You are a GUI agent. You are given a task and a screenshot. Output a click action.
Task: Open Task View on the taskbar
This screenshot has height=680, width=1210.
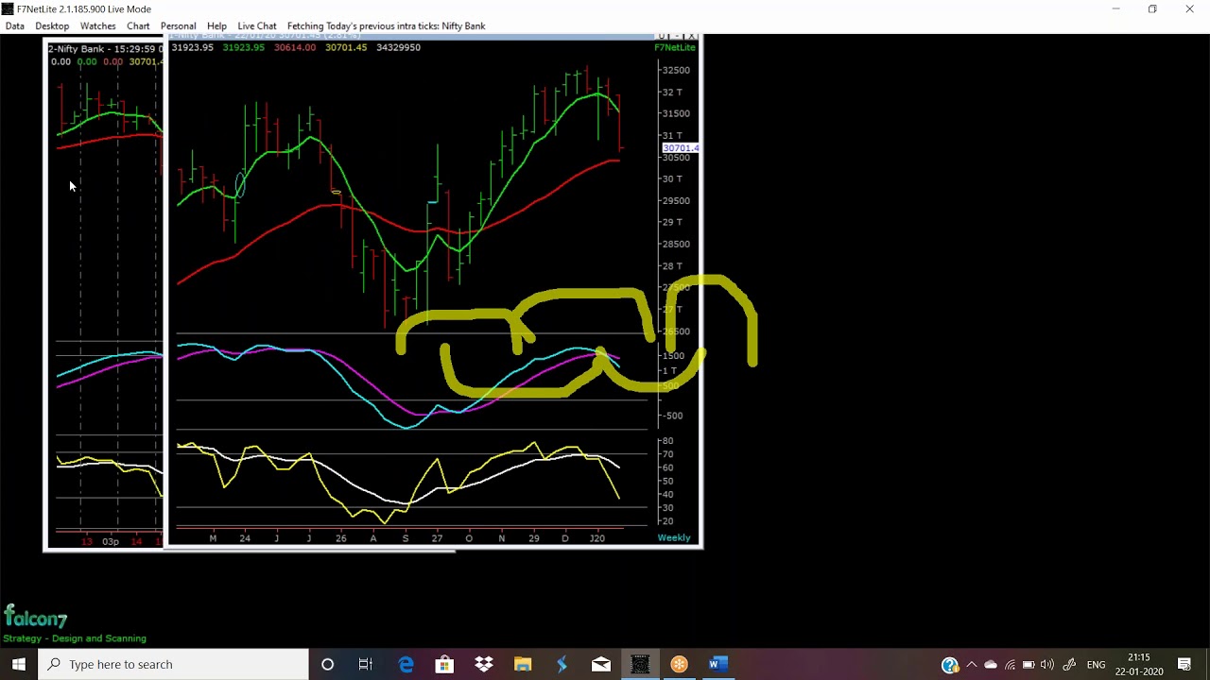pos(366,664)
